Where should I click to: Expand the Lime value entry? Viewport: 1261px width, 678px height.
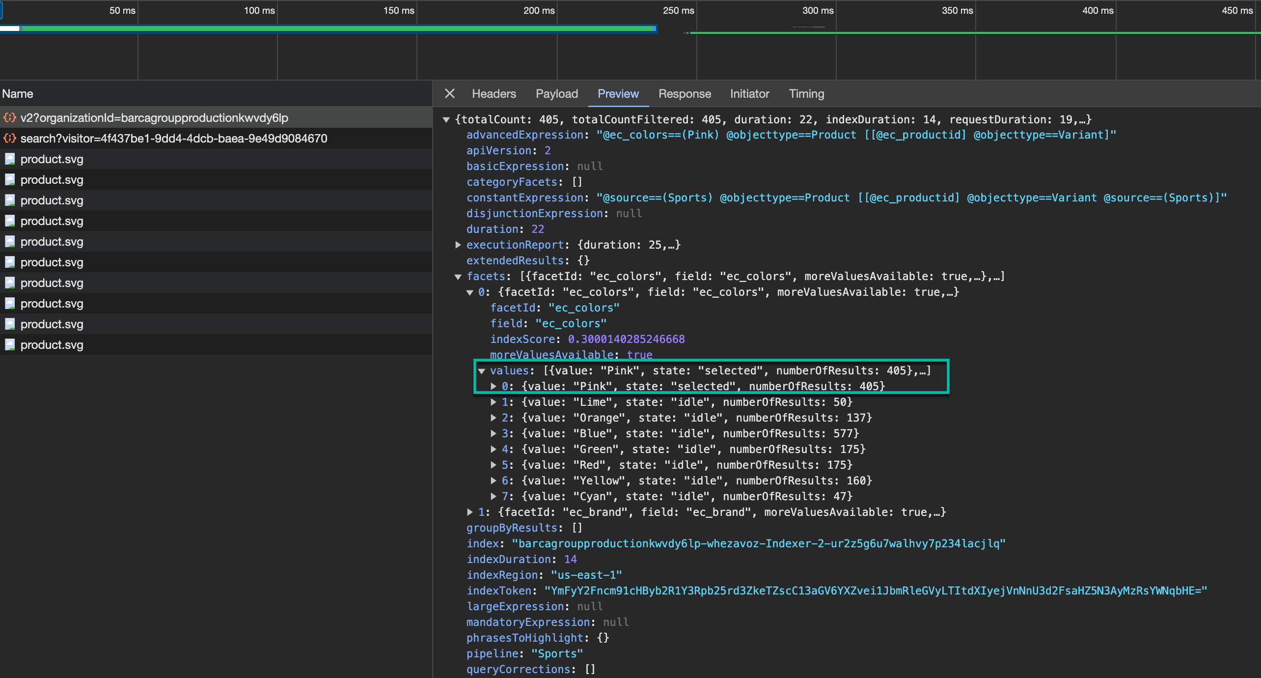pos(493,402)
